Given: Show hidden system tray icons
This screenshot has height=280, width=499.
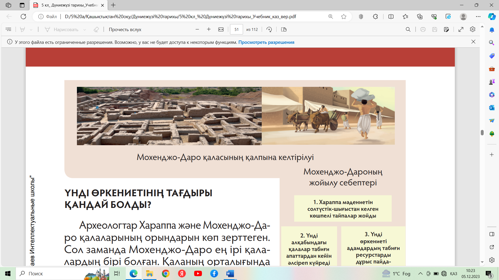Looking at the screenshot, I should 420,274.
